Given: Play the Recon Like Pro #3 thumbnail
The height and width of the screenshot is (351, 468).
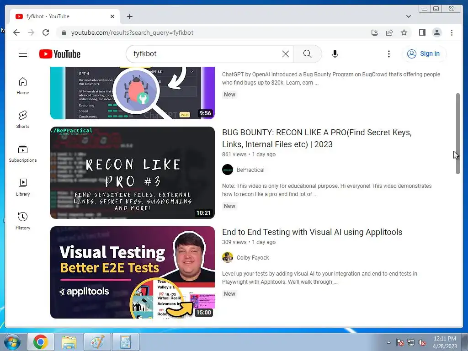Looking at the screenshot, I should pyautogui.click(x=133, y=172).
